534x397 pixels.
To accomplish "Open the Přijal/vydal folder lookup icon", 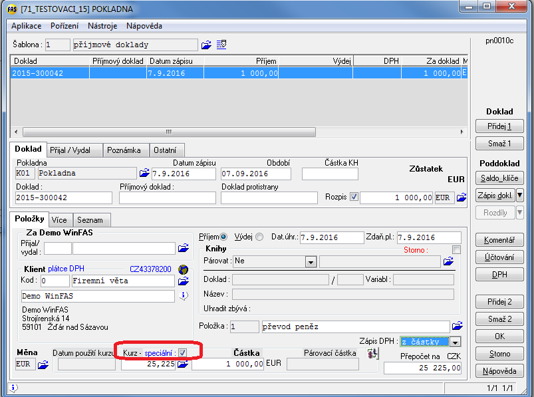I will click(x=183, y=248).
